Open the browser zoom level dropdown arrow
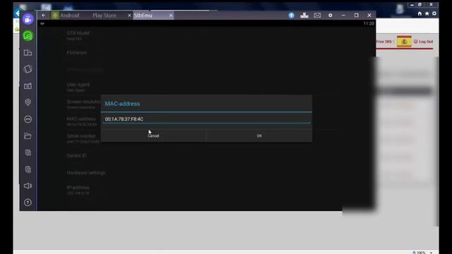The width and height of the screenshot is (452, 254). [x=432, y=253]
